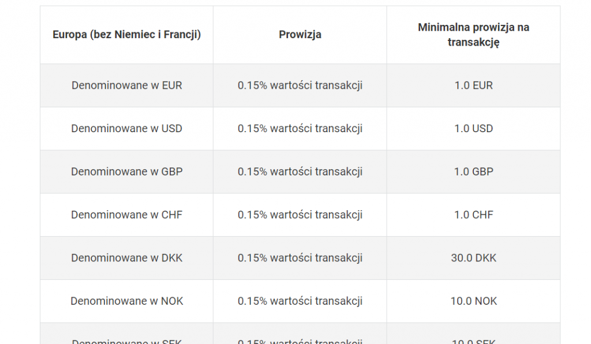Click the 0.15% commission cell in EUR row
The width and height of the screenshot is (591, 344).
click(300, 85)
